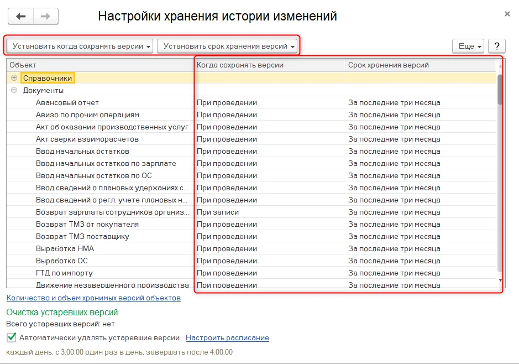Collapse the 'Документы' tree group
Screen dimensions: 519x364
(x=14, y=90)
